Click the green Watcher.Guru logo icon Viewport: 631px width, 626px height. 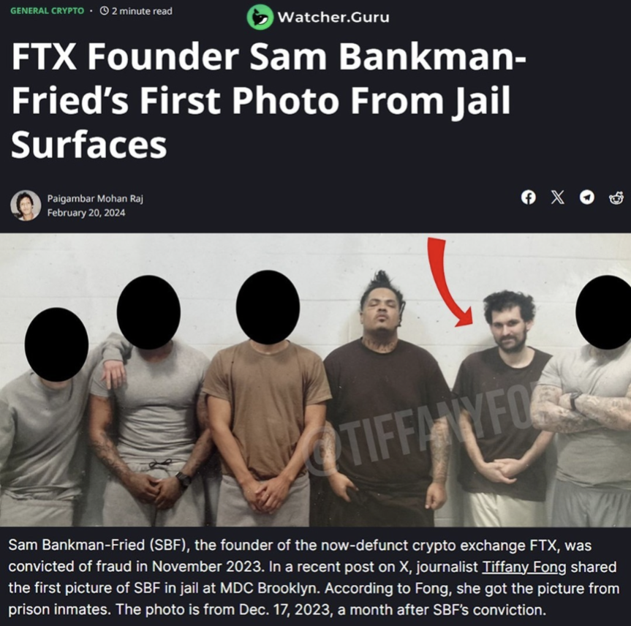[260, 17]
